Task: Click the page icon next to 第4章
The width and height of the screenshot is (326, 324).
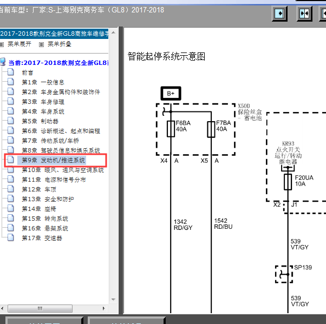Action: click(11, 111)
